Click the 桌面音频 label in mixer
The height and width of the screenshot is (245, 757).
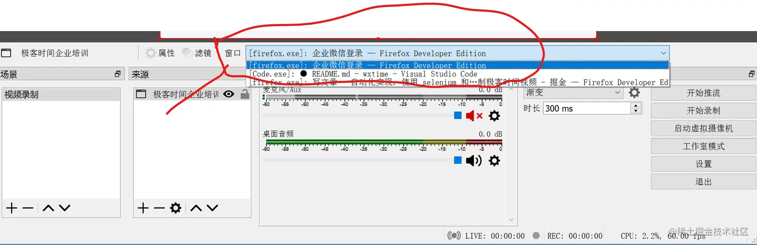pos(278,134)
